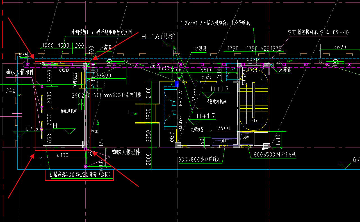Select the 2250 vertical dimension
360x222 pixels.
(x=149, y=137)
